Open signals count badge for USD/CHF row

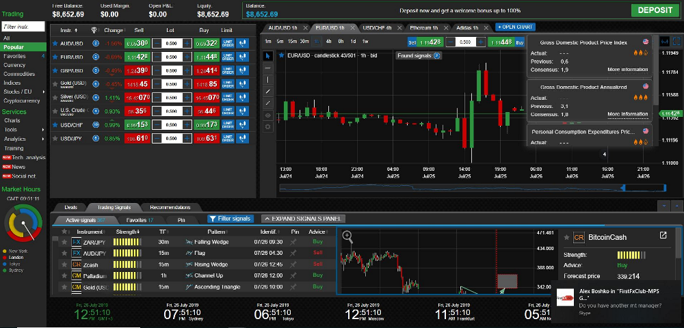(96, 125)
